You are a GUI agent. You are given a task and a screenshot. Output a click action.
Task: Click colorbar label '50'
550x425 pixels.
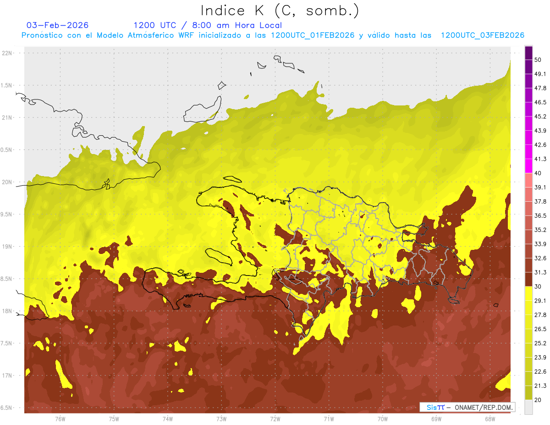tap(538, 60)
